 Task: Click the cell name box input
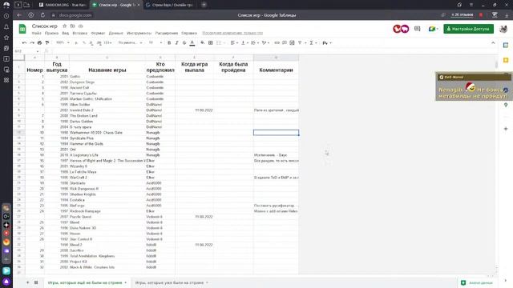pos(26,51)
